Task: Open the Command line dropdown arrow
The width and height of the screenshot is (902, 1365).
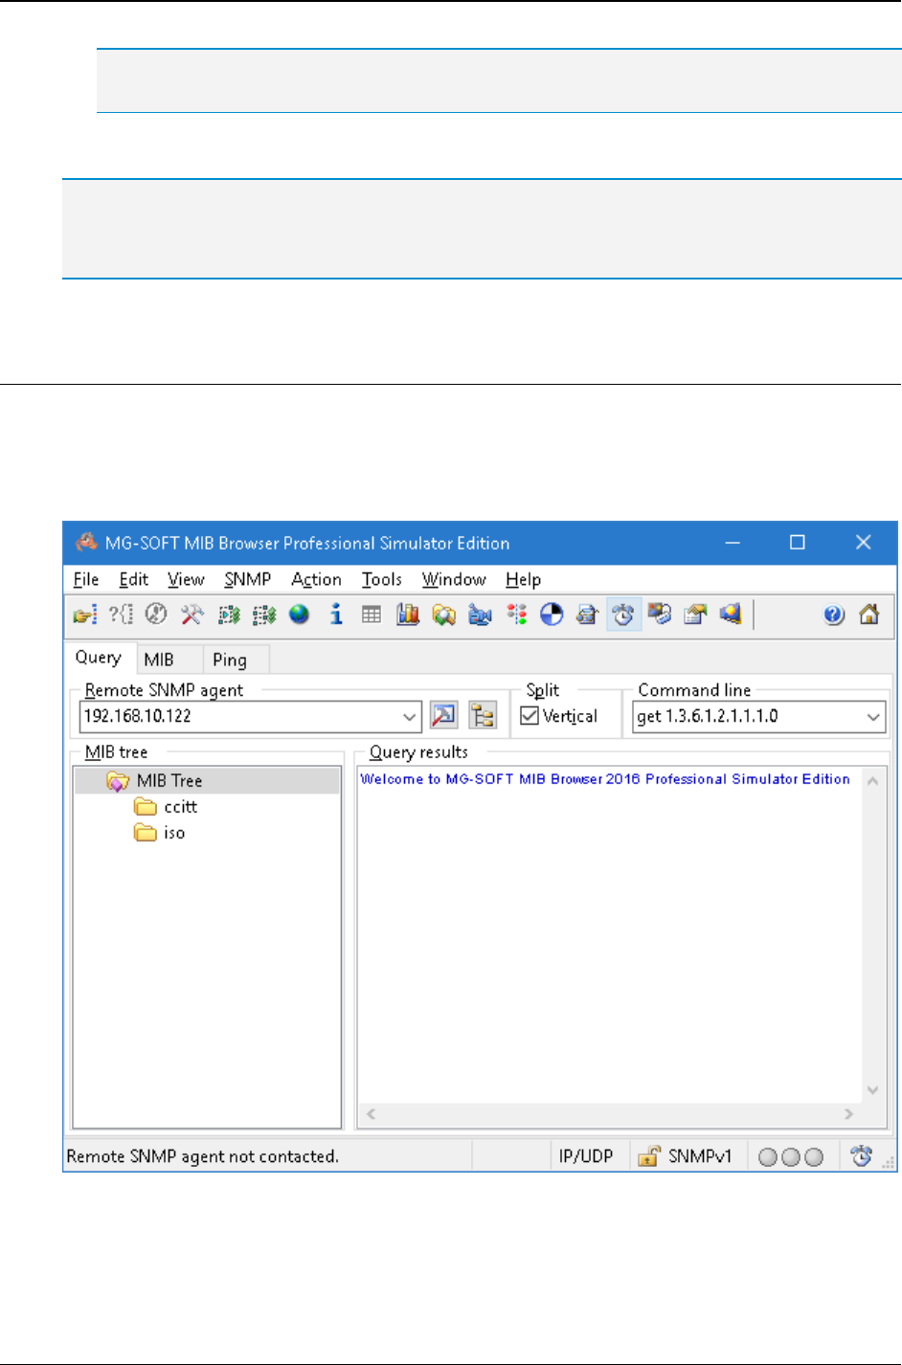Action: coord(873,716)
